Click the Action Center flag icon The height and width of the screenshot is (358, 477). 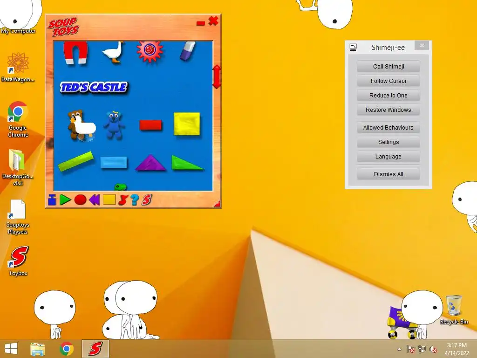click(x=410, y=349)
